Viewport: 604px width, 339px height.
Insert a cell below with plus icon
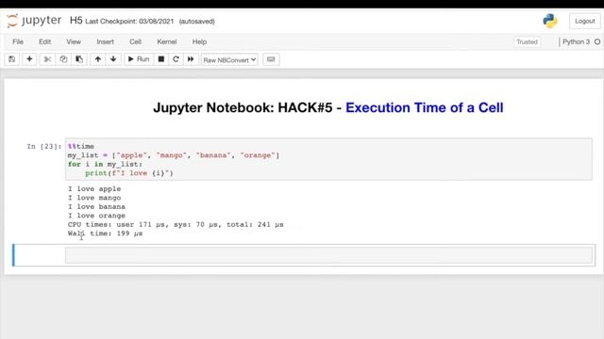[x=29, y=59]
